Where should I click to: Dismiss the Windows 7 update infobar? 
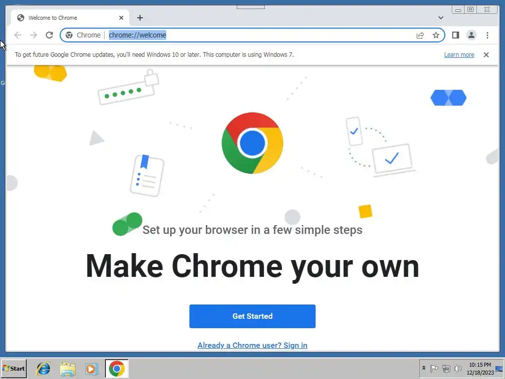(486, 55)
